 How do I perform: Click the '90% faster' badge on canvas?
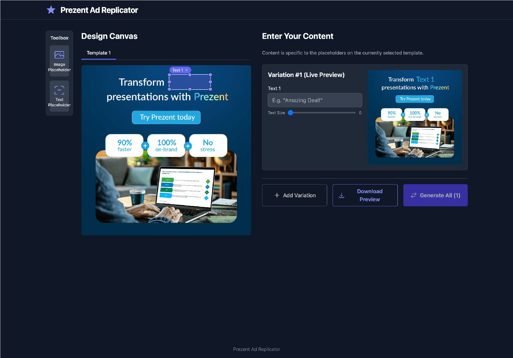[124, 145]
